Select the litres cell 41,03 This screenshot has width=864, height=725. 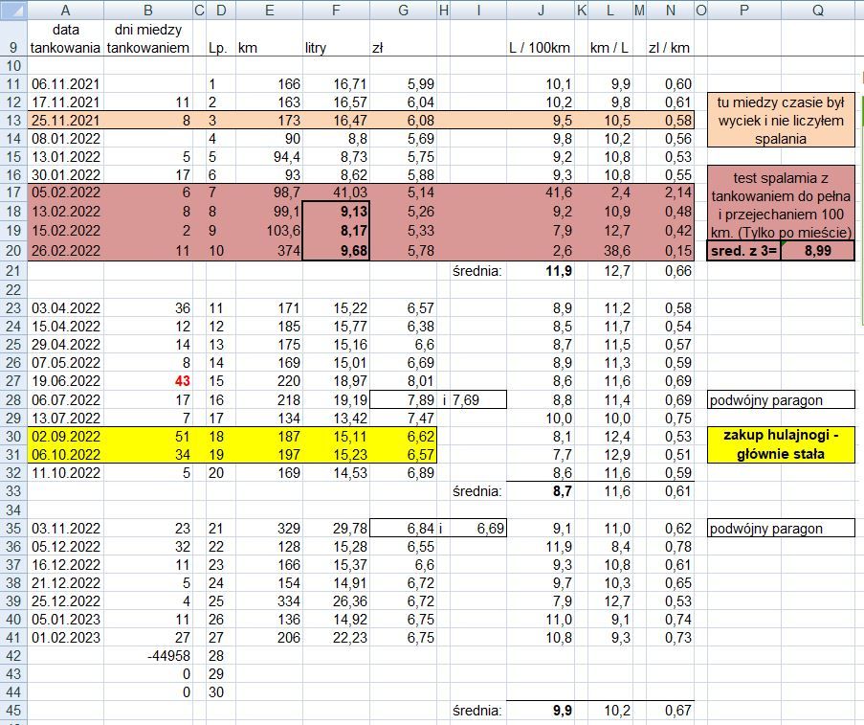[336, 193]
